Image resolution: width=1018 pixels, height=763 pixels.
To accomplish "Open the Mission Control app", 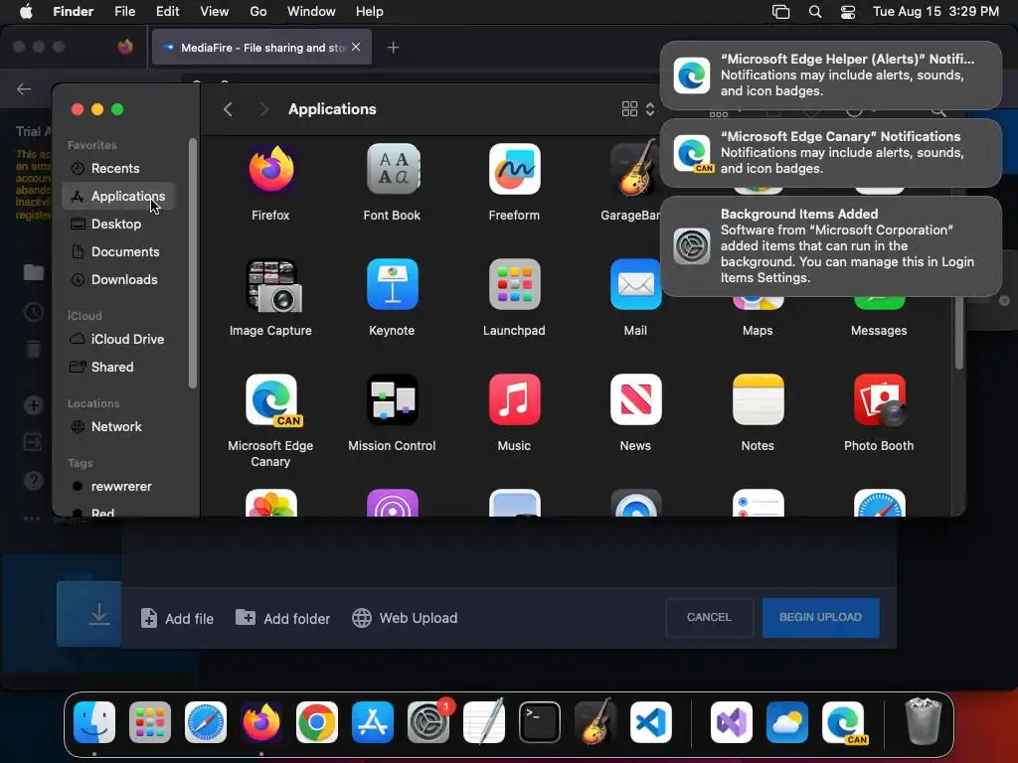I will click(392, 400).
